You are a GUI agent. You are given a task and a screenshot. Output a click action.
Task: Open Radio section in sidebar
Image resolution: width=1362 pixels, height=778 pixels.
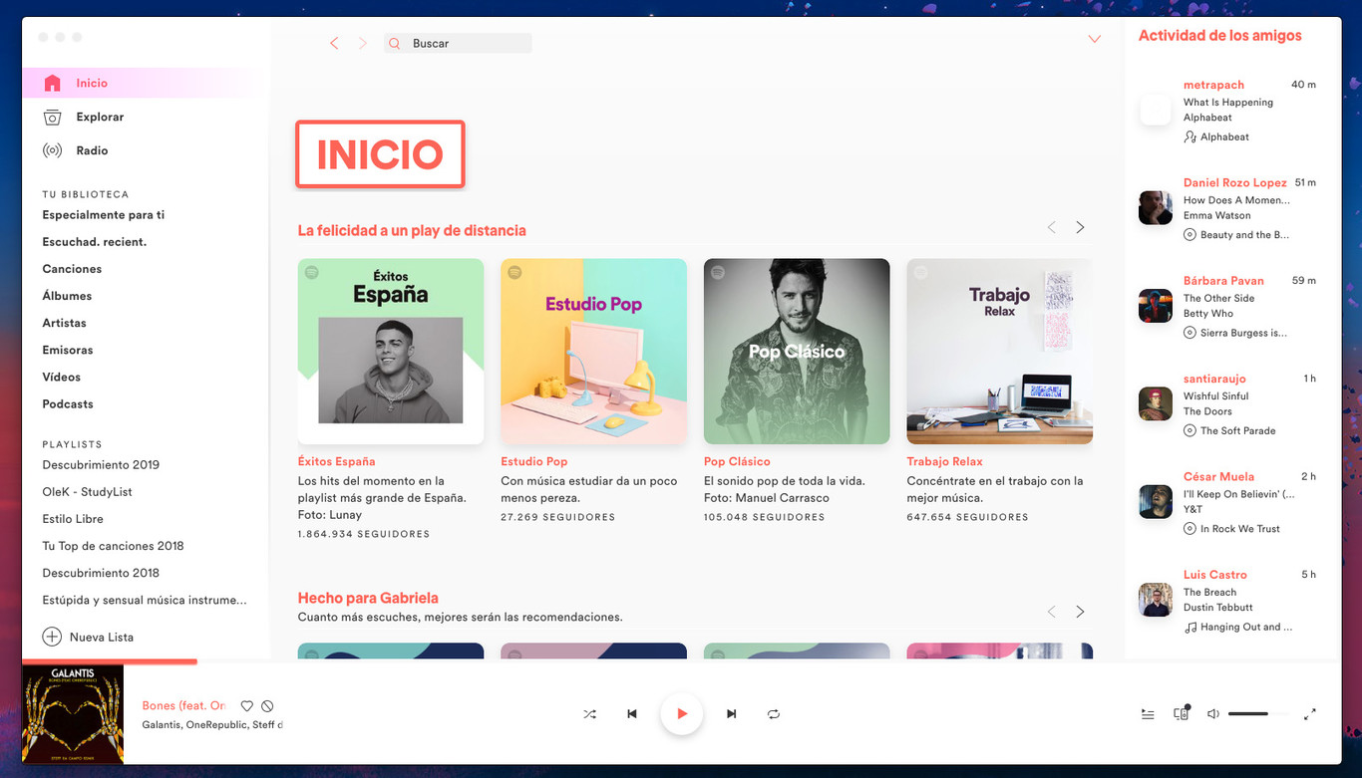[92, 150]
